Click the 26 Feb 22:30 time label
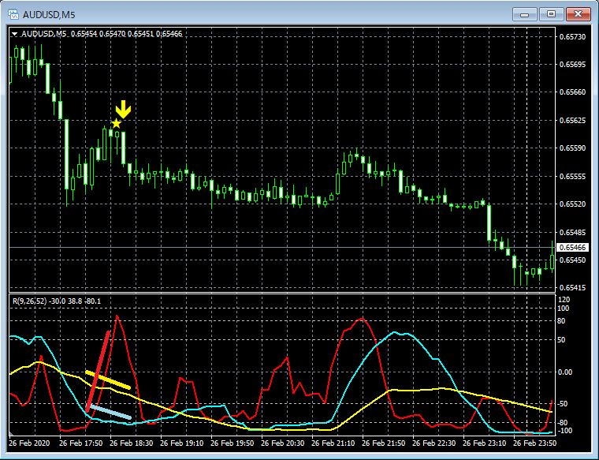 433,443
